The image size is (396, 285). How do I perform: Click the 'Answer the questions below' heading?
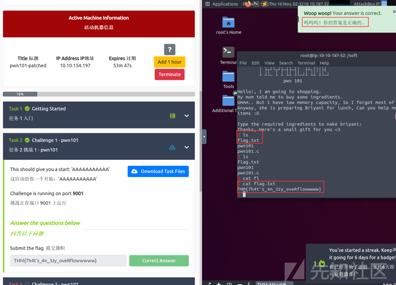pos(45,223)
